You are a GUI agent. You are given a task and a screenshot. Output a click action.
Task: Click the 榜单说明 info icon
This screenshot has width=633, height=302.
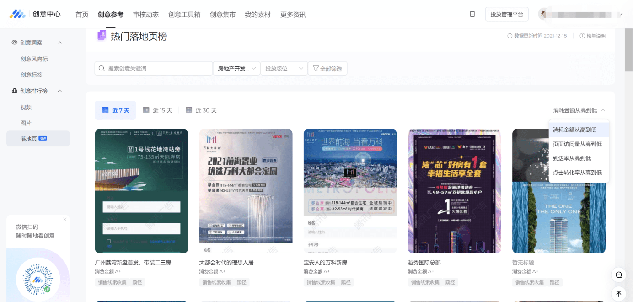click(x=582, y=36)
